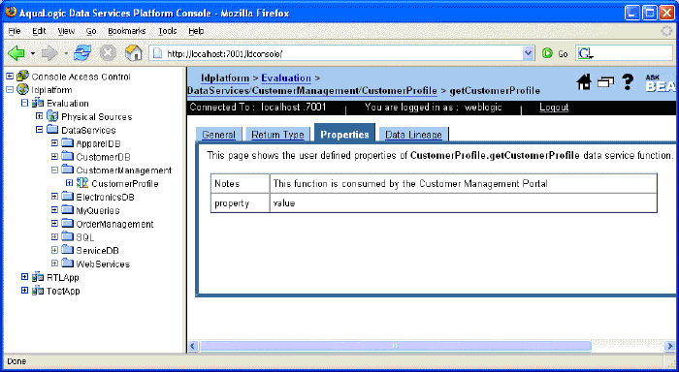The image size is (679, 372).
Task: Click the CustomerManagement folder icon
Action: (68, 170)
